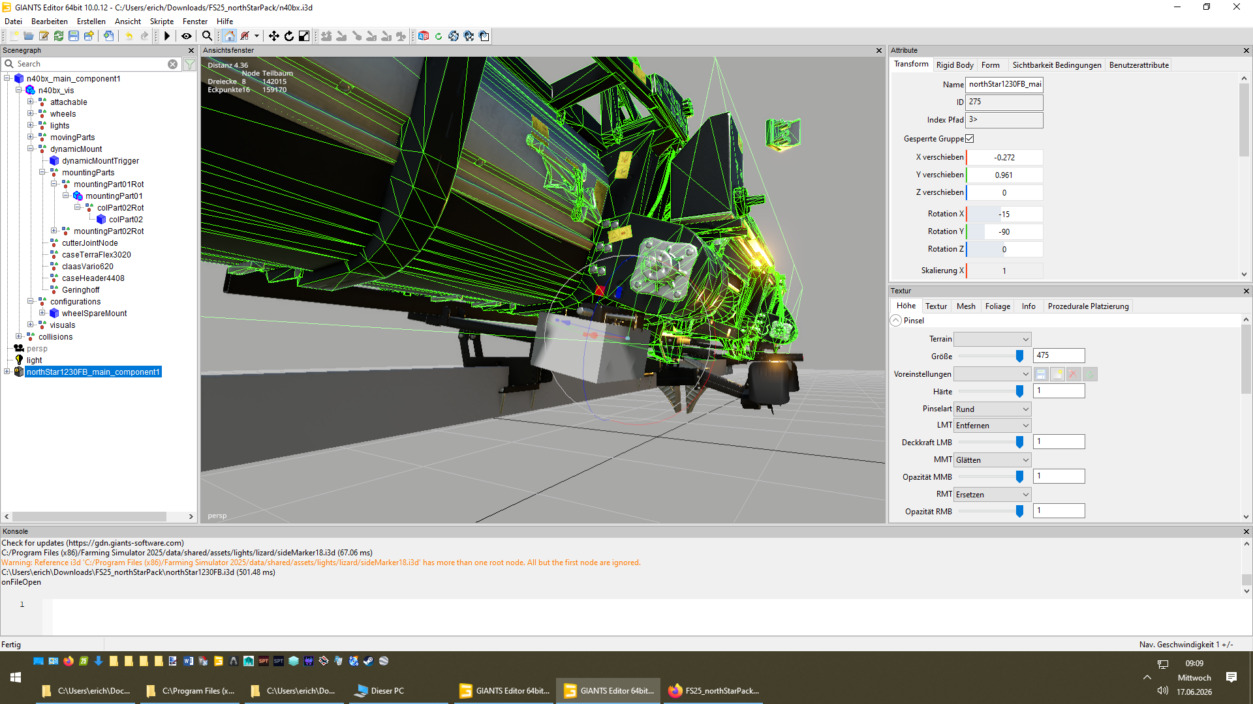Image resolution: width=1253 pixels, height=704 pixels.
Task: Expand the attachable tree node
Action: 31,102
